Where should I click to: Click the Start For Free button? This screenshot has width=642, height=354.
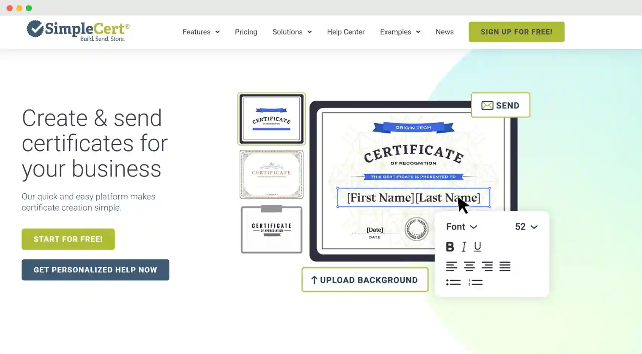pos(68,239)
